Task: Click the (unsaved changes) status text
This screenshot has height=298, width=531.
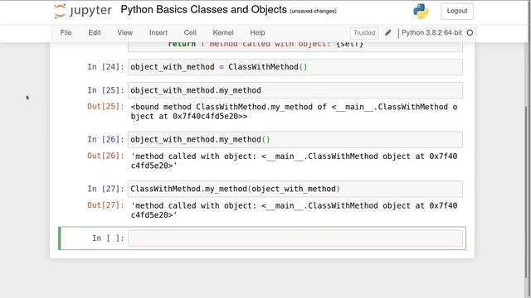Action: click(313, 11)
